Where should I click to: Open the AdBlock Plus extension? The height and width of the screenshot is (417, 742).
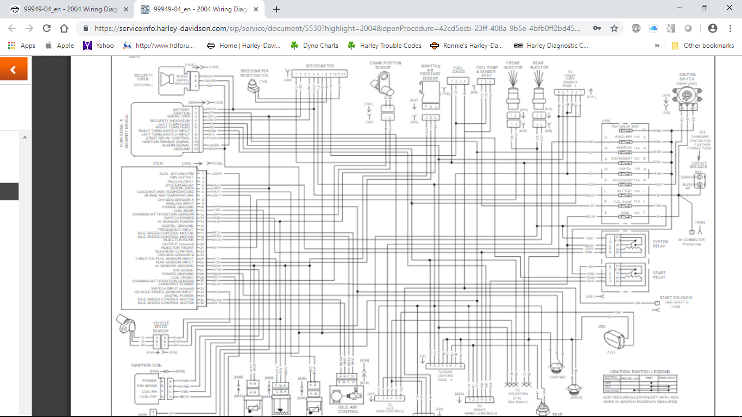pyautogui.click(x=636, y=28)
